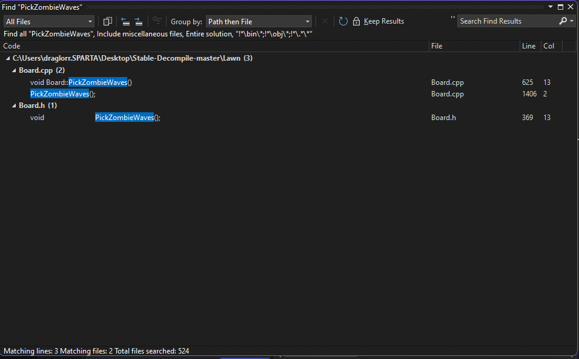Collapse the Board.cpp (2) group
579x359 pixels.
coord(14,70)
